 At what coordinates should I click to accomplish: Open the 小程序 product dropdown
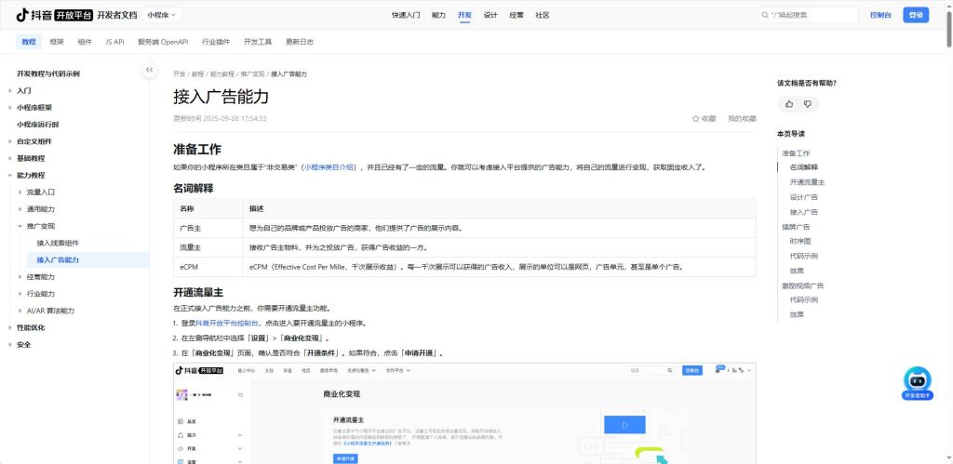(x=162, y=15)
